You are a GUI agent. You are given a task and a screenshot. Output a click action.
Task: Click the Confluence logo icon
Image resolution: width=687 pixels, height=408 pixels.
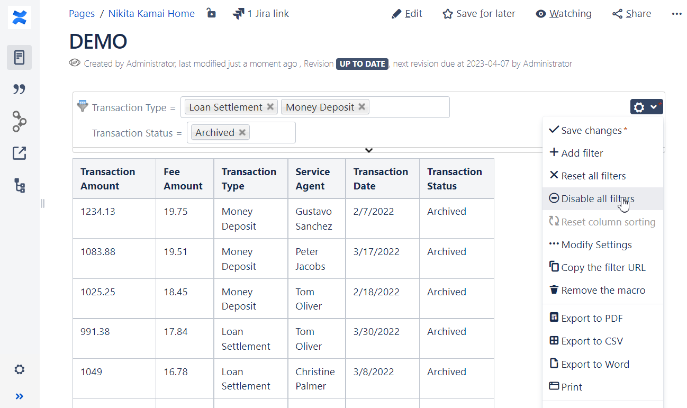[20, 17]
